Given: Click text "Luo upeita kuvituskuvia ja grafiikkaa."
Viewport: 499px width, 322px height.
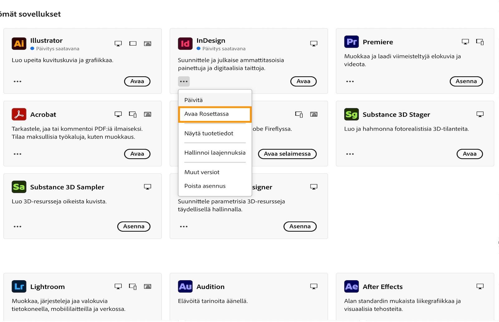Looking at the screenshot, I should click(x=62, y=60).
